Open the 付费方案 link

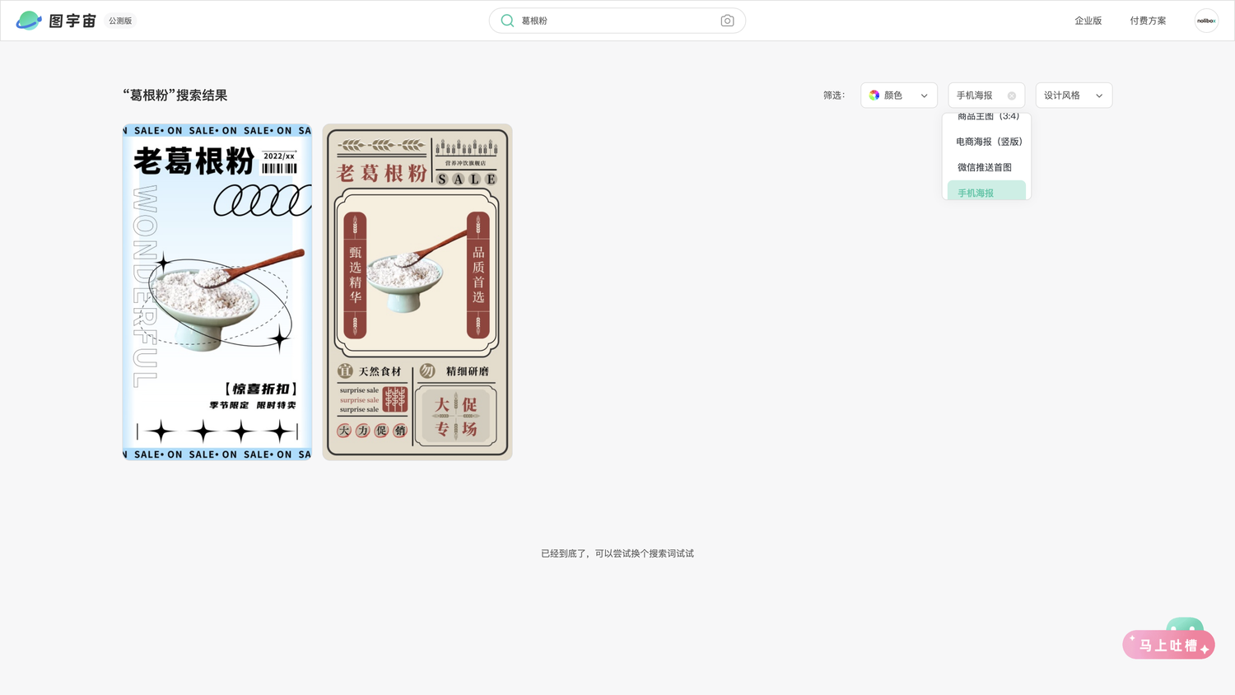[1148, 21]
